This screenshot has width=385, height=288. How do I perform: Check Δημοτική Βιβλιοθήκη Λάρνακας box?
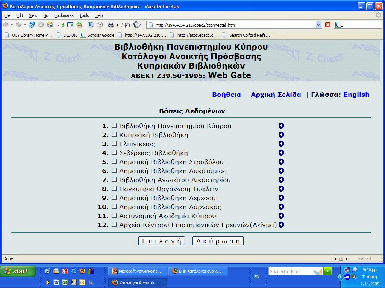click(x=114, y=207)
